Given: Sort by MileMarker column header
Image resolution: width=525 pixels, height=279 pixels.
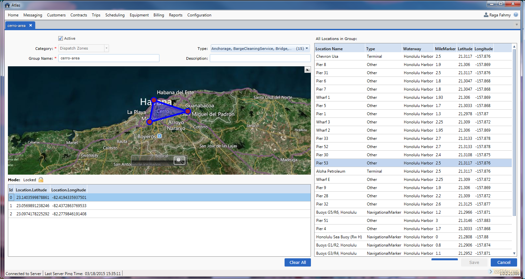Looking at the screenshot, I should click(445, 49).
